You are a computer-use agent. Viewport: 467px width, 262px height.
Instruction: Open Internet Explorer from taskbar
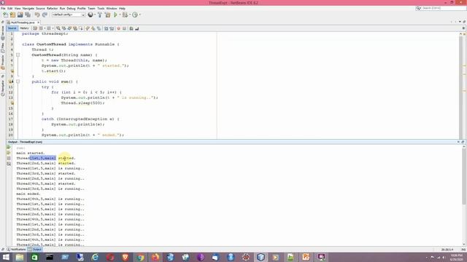(x=95, y=257)
